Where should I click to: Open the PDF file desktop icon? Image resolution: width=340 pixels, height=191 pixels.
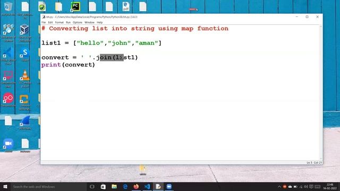tap(126, 7)
